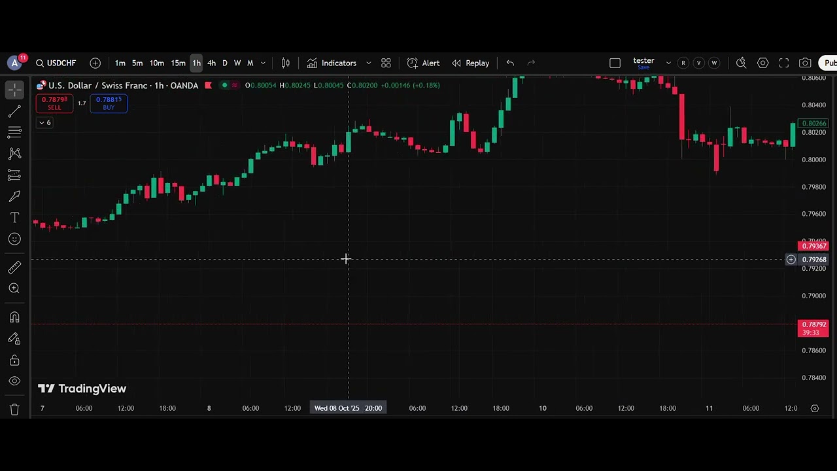This screenshot has height=471, width=837.
Task: Open the tester layout dropdown arrow
Action: point(668,63)
